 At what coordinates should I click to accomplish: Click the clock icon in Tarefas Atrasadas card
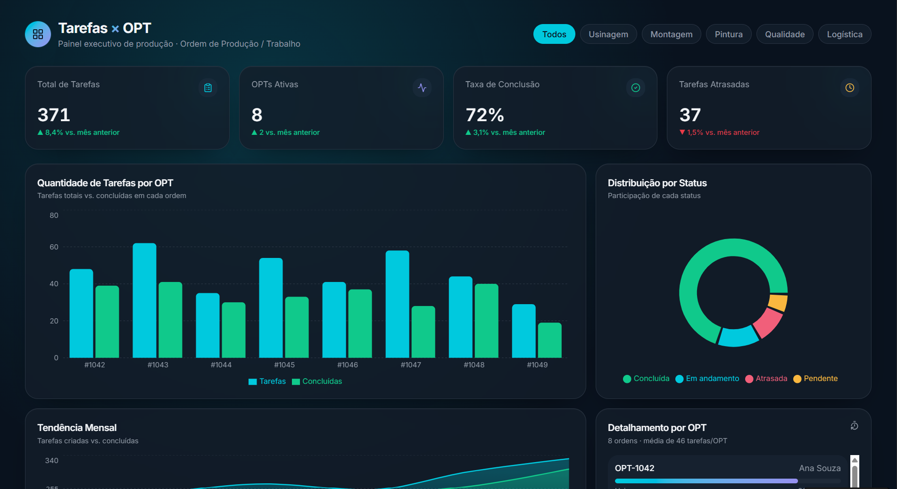click(x=850, y=88)
